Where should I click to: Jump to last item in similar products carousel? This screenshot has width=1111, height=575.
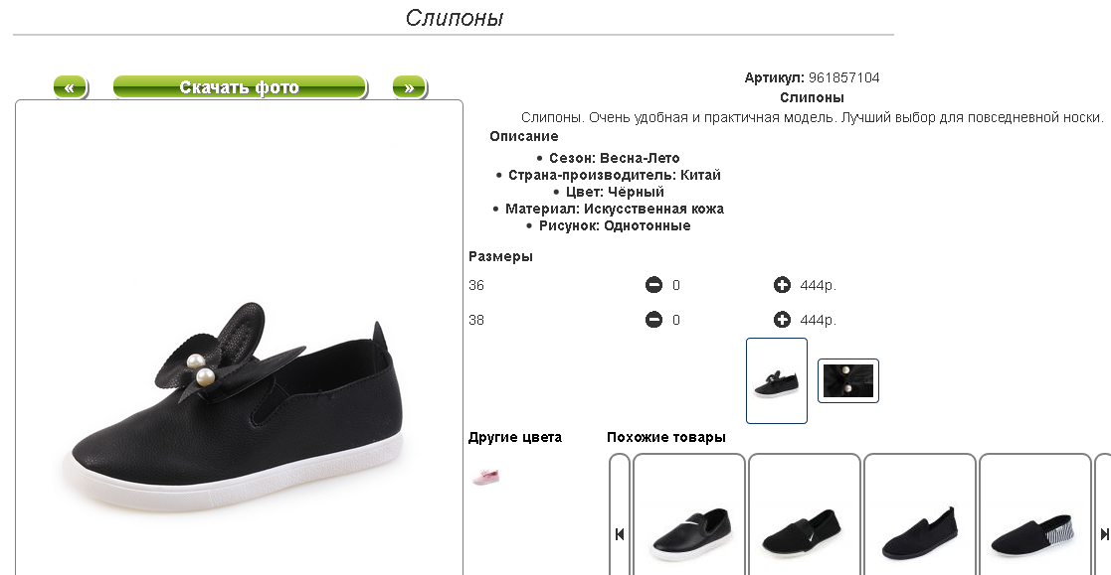(x=1104, y=534)
